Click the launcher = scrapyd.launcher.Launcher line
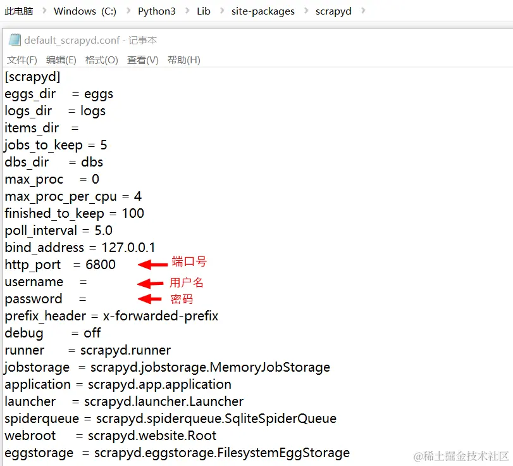 [124, 402]
